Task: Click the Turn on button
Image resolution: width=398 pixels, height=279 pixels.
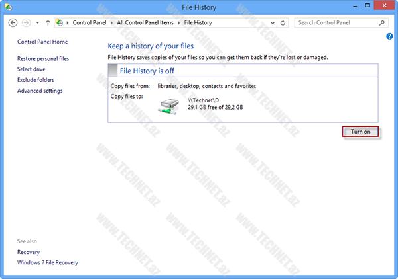Action: pos(360,132)
